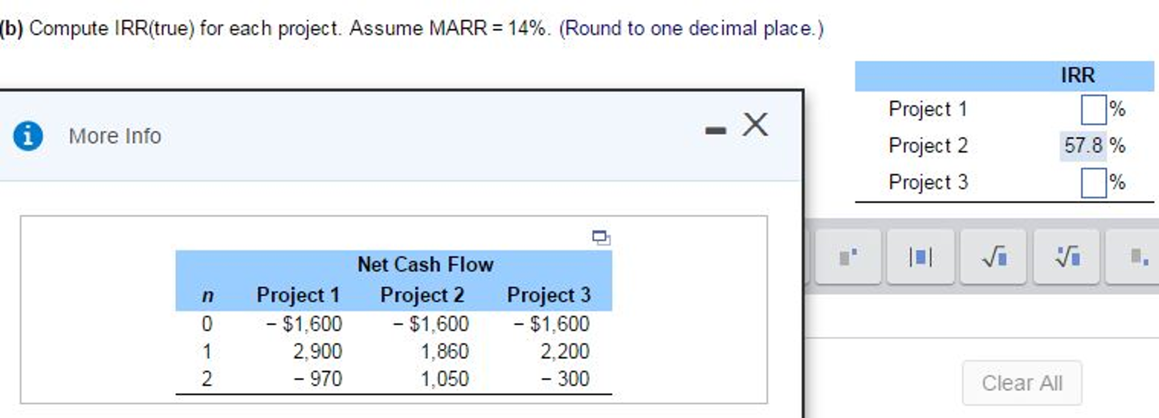The height and width of the screenshot is (418, 1159).
Task: Click the info icon on More Info dialog
Action: tap(28, 136)
